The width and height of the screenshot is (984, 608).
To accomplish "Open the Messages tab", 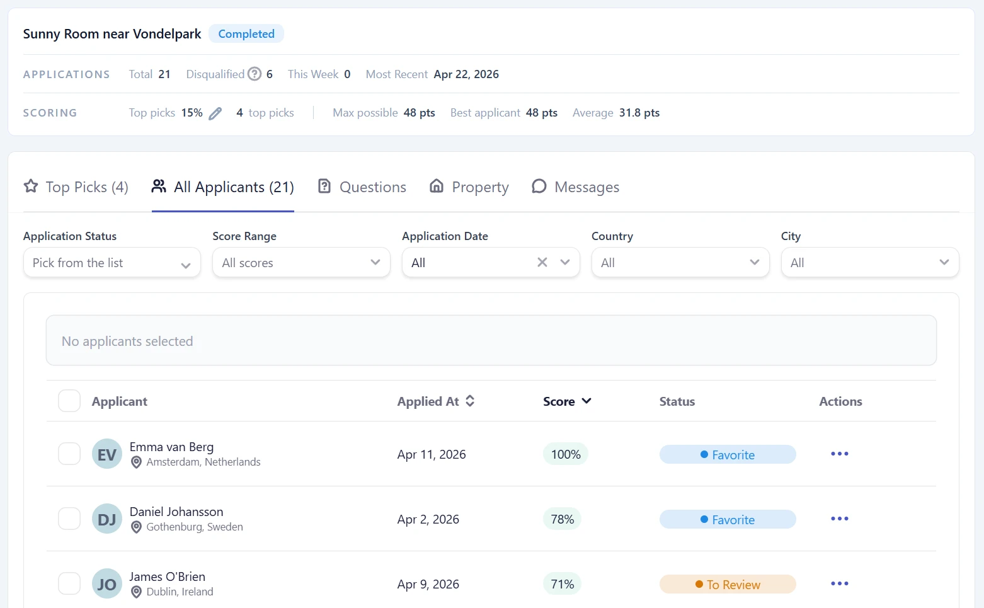I will (x=576, y=187).
